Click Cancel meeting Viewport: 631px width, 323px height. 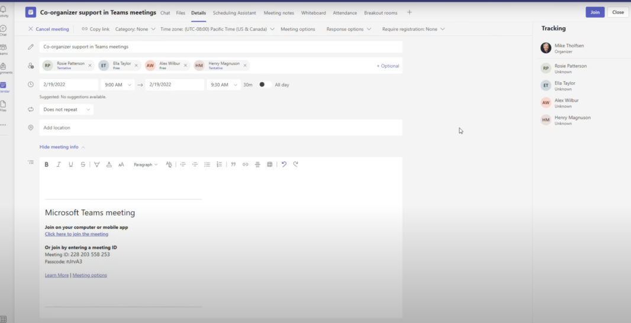coord(49,29)
